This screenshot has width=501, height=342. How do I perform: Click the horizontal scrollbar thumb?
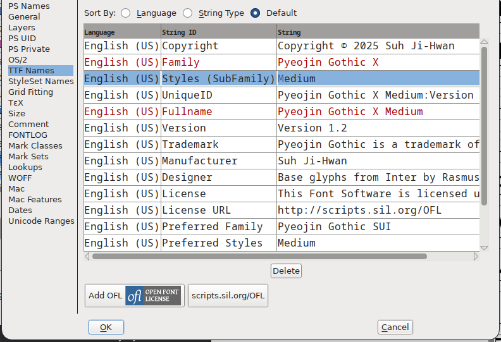click(259, 257)
